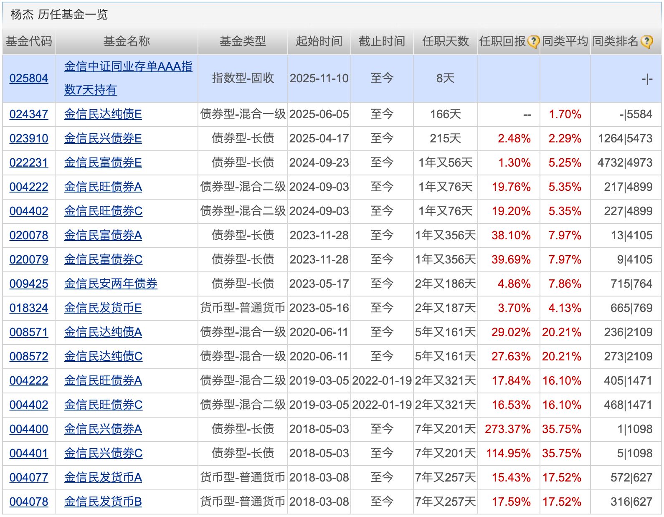Open the 金信民兴债券A fund link
Screen dimensions: 664x517
(x=103, y=429)
